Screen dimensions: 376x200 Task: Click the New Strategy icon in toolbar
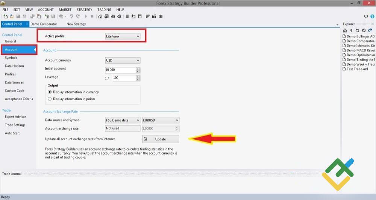tap(5, 17)
